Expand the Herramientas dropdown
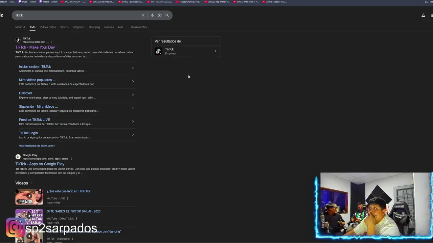Image resolution: width=433 pixels, height=243 pixels. pos(140,27)
